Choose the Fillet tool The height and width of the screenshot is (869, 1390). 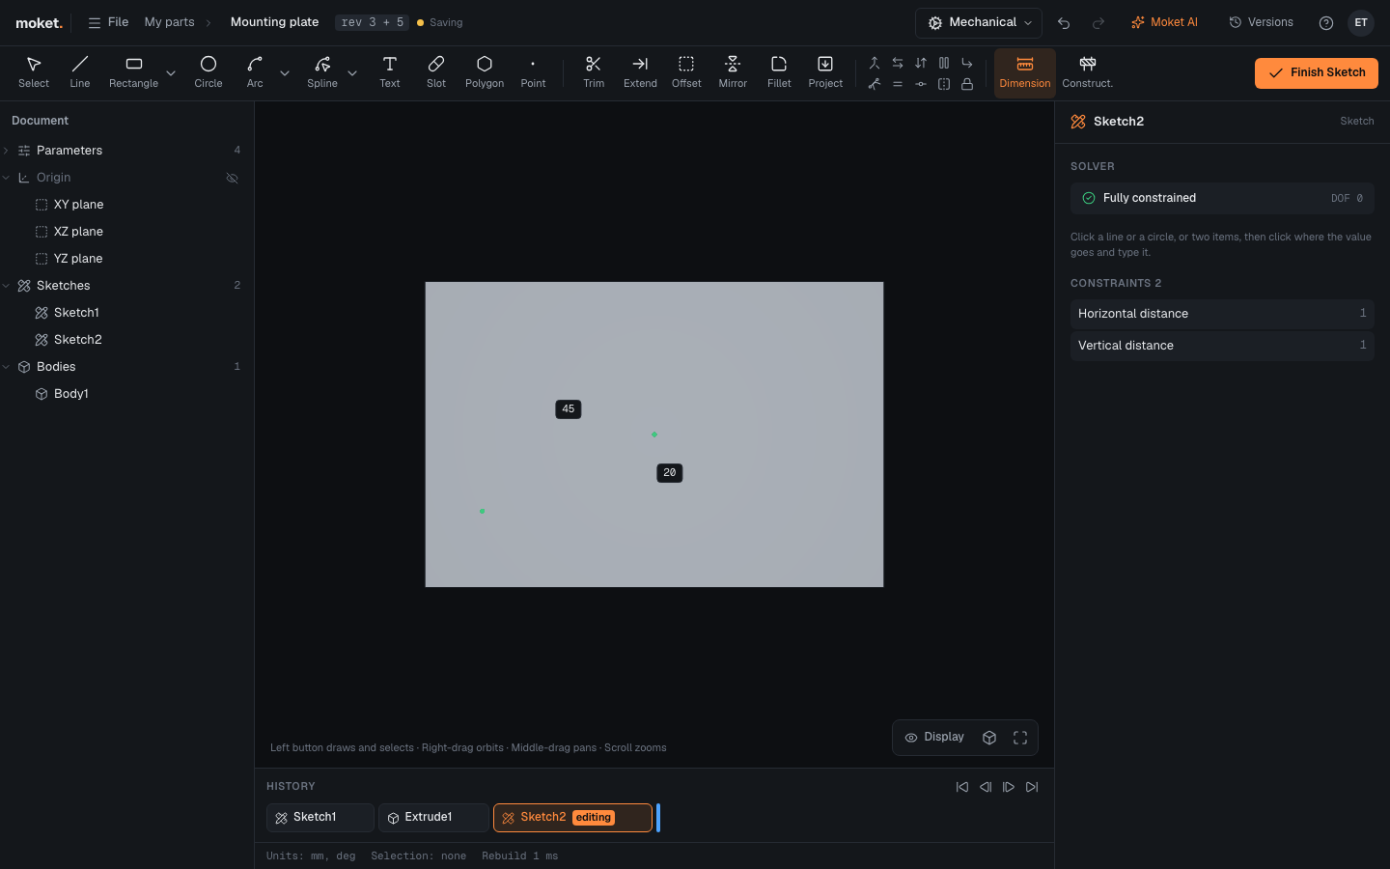779,72
